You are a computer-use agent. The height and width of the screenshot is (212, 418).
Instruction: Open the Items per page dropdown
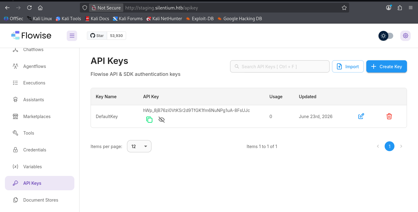click(x=139, y=146)
